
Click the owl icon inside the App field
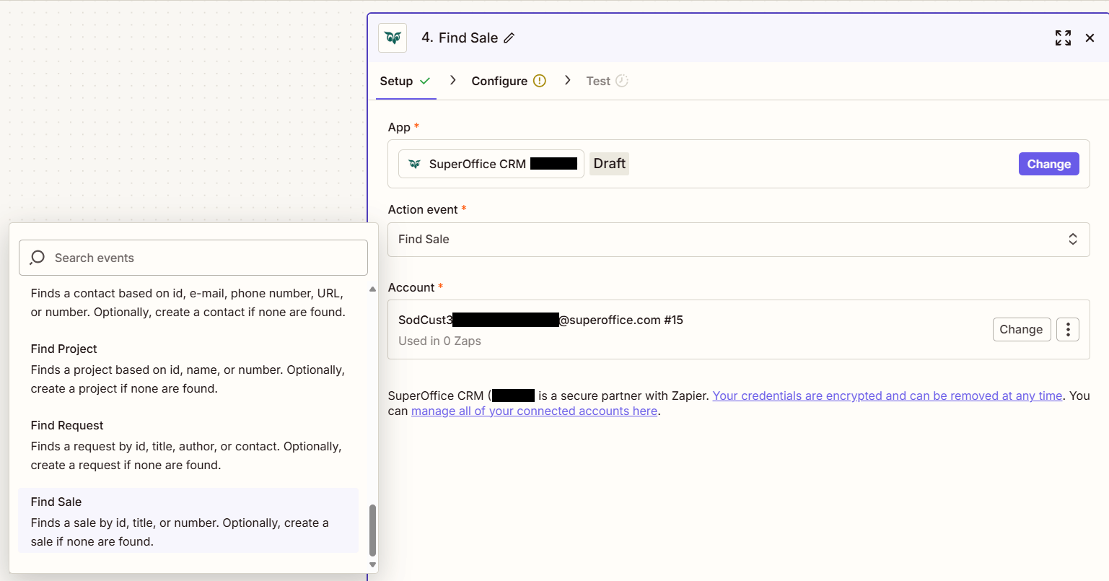pos(413,164)
